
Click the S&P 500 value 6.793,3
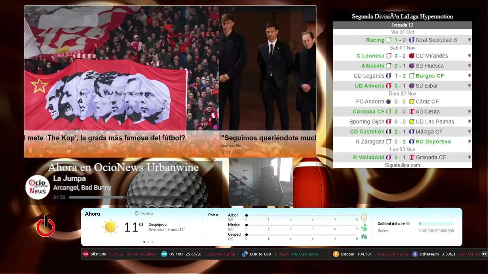[116, 254]
